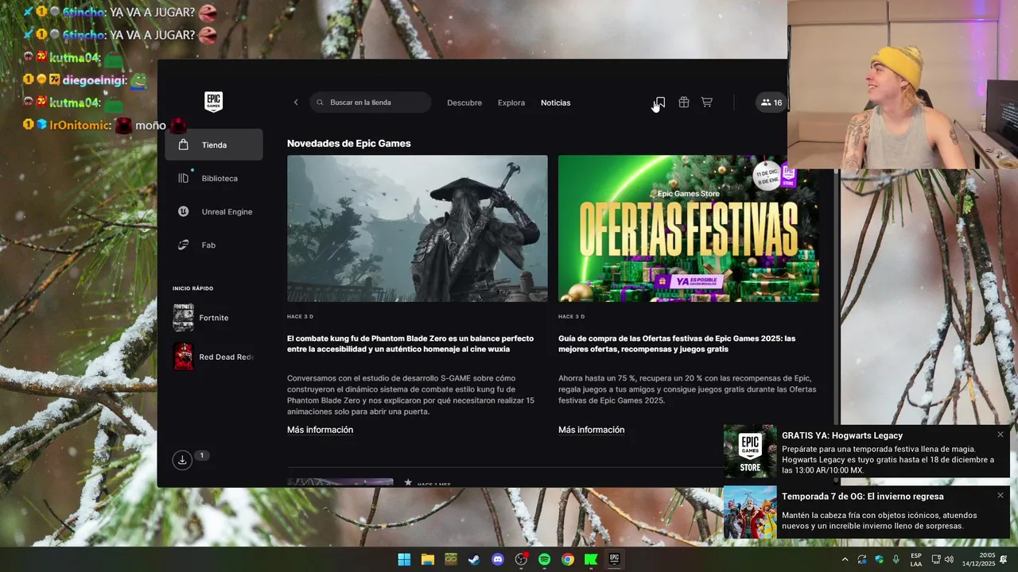
Task: Click Más información under Ofertas festivas guide
Action: coord(591,430)
